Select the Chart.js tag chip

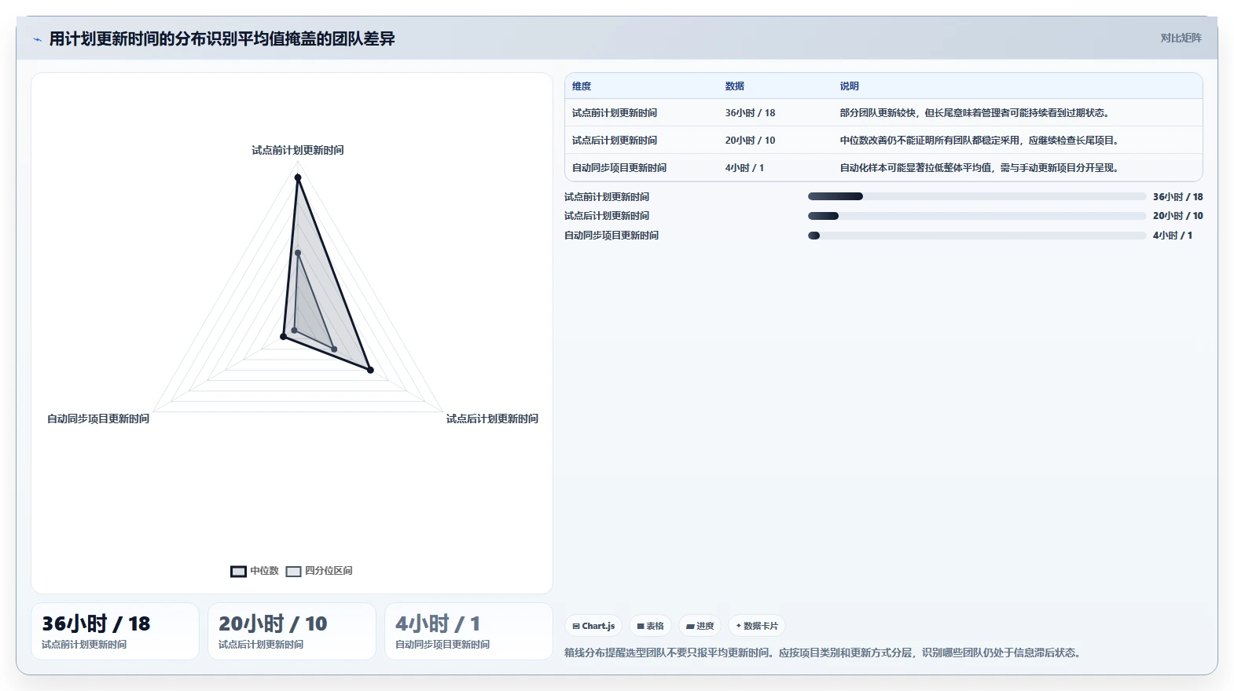click(593, 626)
